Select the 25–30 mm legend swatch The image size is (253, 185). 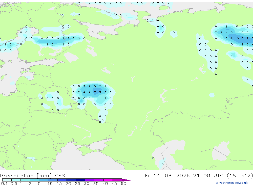pos(80,180)
